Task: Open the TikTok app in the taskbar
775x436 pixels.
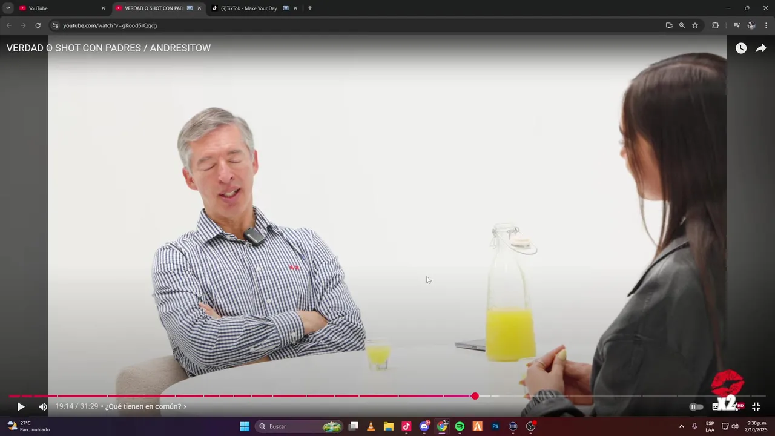Action: click(406, 426)
